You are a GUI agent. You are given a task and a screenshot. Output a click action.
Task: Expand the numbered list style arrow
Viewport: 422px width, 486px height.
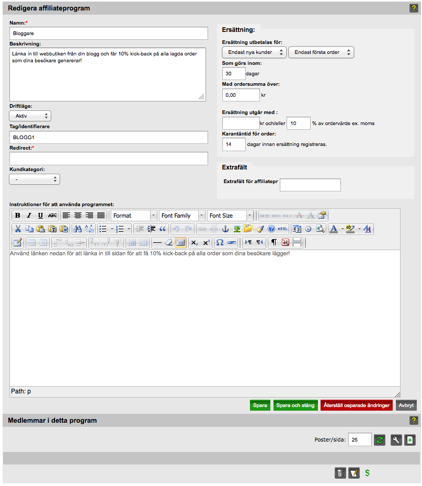129,229
